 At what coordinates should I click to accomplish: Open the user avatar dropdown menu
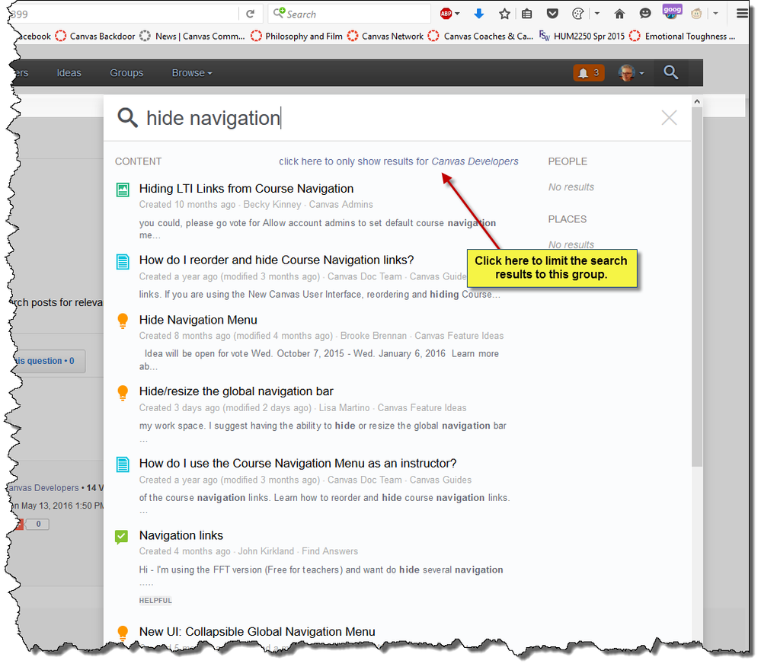pyautogui.click(x=632, y=73)
